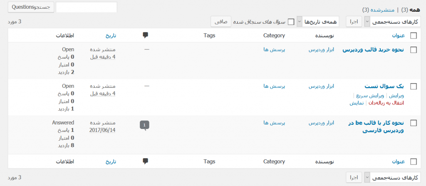Image resolution: width=426 pixels, height=186 pixels.
Task: Tick the select-all checkbox in table footer
Action: pos(413,161)
